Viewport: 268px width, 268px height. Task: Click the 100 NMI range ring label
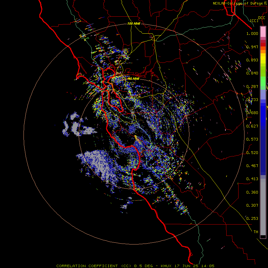tap(134, 24)
